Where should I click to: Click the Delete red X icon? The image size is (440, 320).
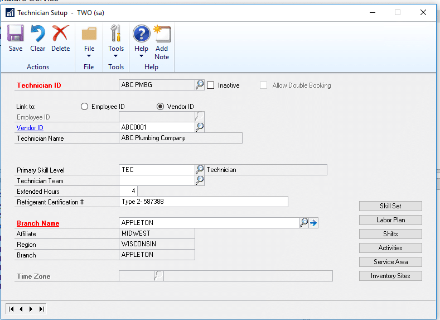click(60, 33)
